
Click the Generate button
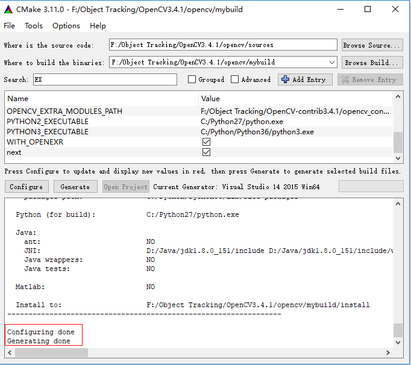tap(75, 187)
